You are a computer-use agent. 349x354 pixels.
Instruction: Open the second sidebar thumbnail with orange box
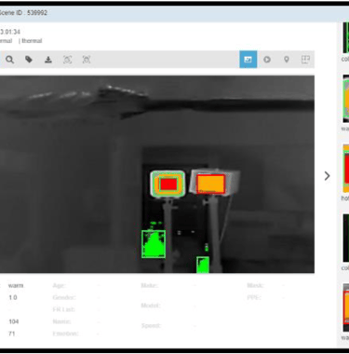(x=345, y=99)
